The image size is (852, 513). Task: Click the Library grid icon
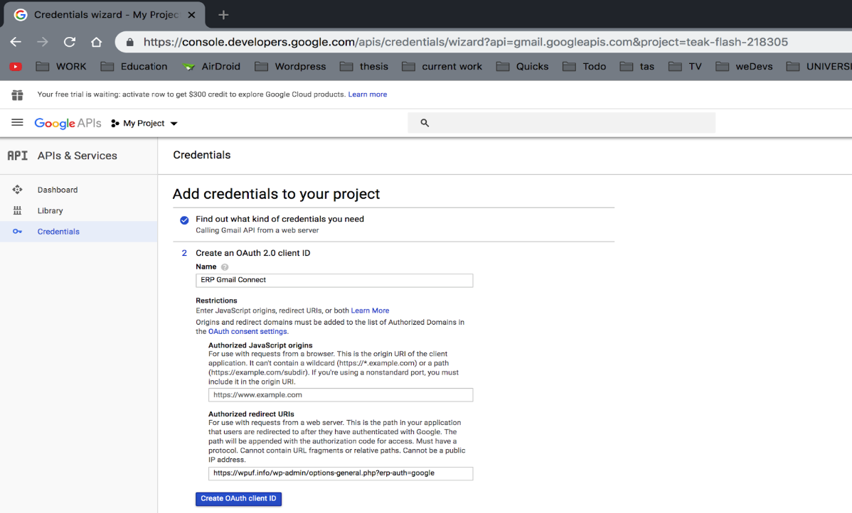pyautogui.click(x=17, y=210)
